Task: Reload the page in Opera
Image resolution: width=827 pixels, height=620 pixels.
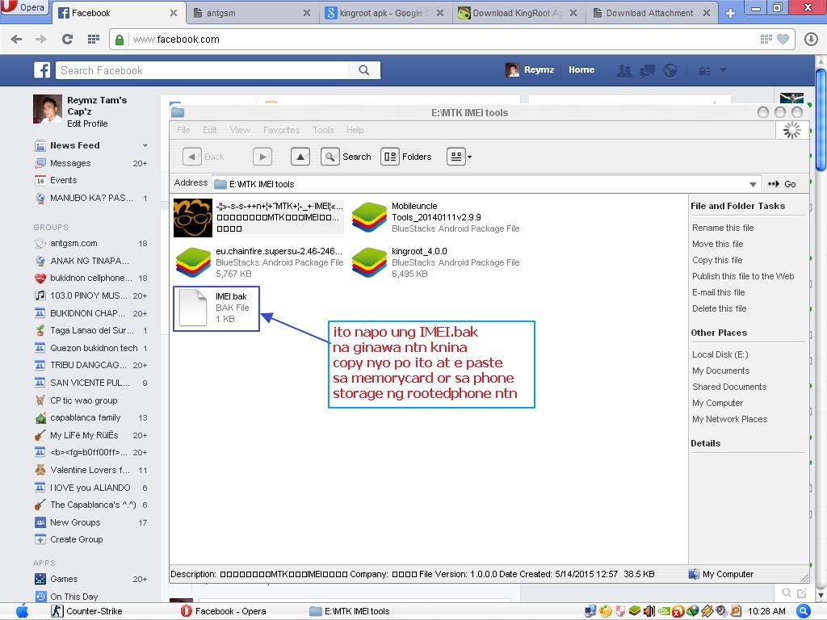Action: pyautogui.click(x=67, y=40)
